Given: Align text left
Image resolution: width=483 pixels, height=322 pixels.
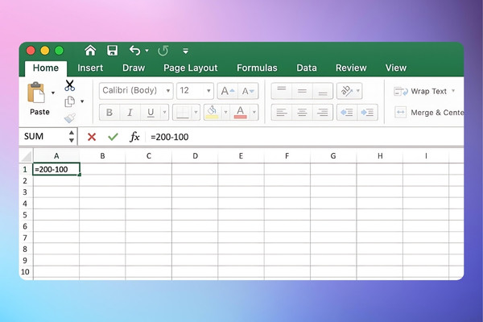Looking at the screenshot, I should click(x=282, y=113).
